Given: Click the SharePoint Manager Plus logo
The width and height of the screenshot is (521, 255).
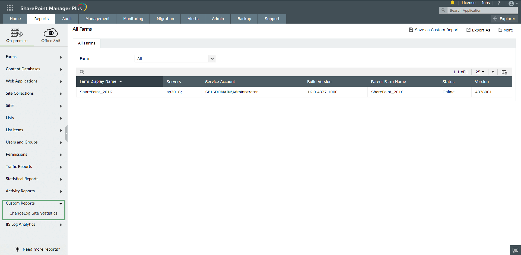Looking at the screenshot, I should (53, 8).
